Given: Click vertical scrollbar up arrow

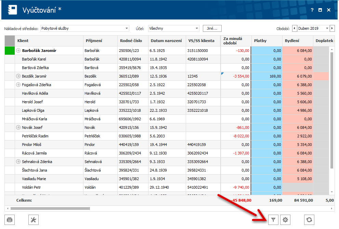Looking at the screenshot, I should (332, 50).
